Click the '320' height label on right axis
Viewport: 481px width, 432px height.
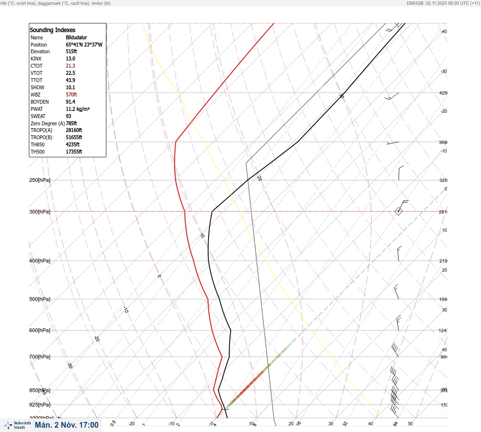click(x=443, y=180)
